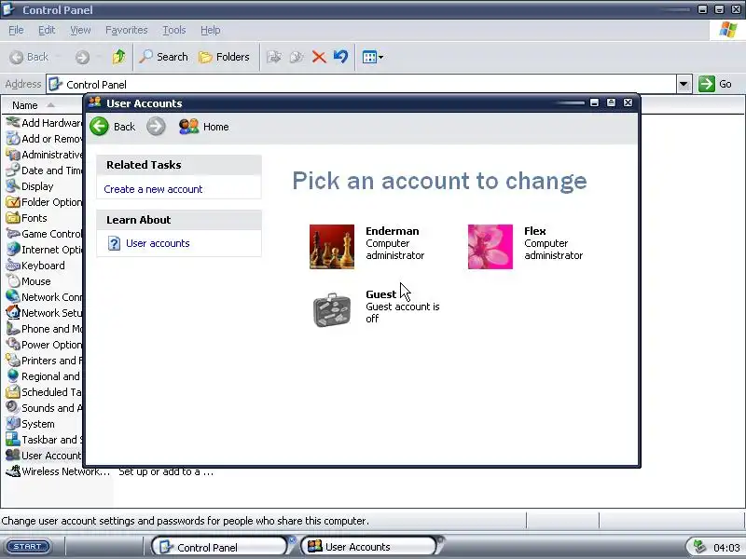Open the Help menu in Control Panel
This screenshot has height=559, width=746.
pyautogui.click(x=211, y=30)
